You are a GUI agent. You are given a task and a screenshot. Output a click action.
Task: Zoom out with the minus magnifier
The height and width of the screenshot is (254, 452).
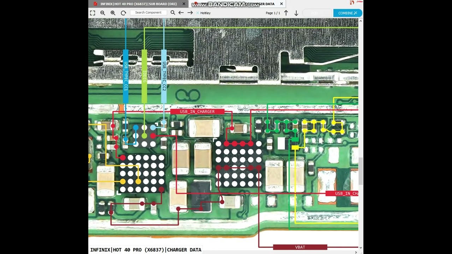click(103, 13)
